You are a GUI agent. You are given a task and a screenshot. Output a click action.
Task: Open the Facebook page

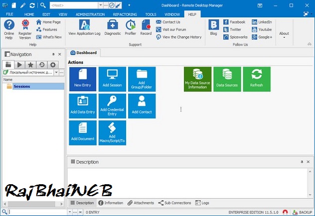click(x=234, y=22)
